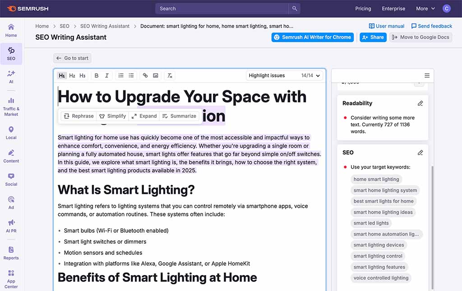Screen dimensions: 462x291
Task: Insert an image via the toolbar icon
Action: coord(155,75)
